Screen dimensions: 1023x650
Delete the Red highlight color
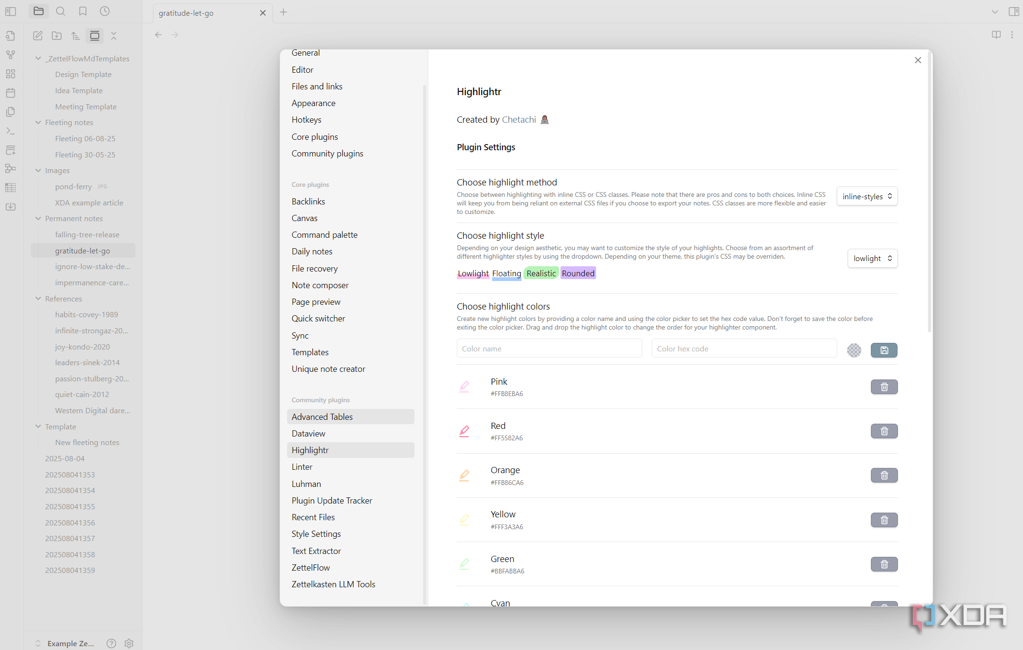884,431
